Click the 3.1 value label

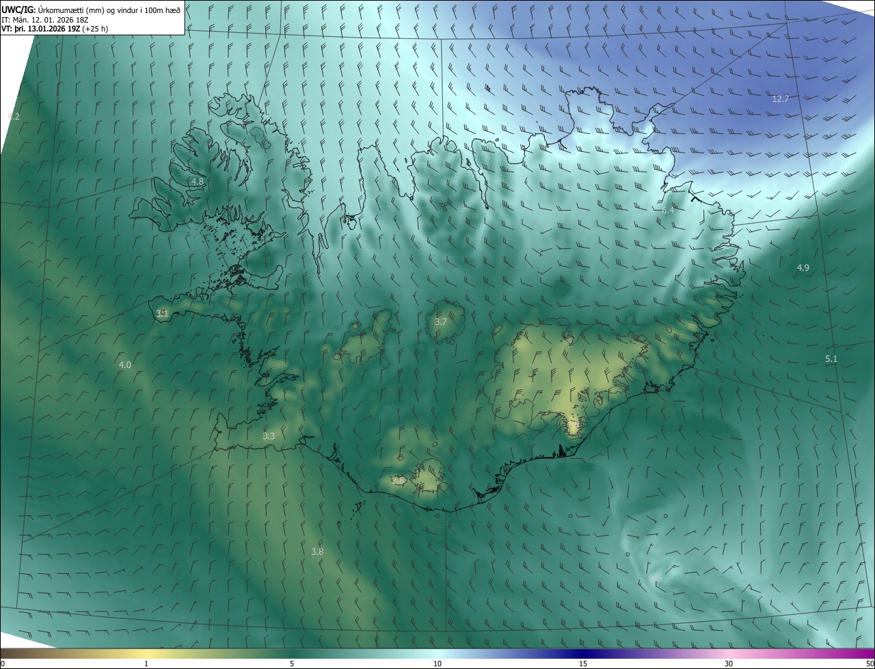[x=162, y=313]
